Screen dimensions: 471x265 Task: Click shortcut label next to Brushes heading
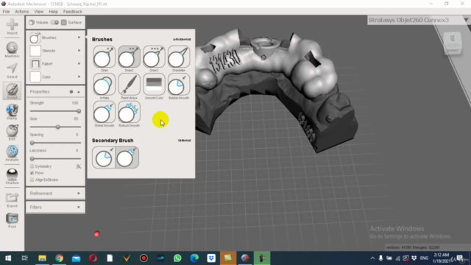(182, 39)
